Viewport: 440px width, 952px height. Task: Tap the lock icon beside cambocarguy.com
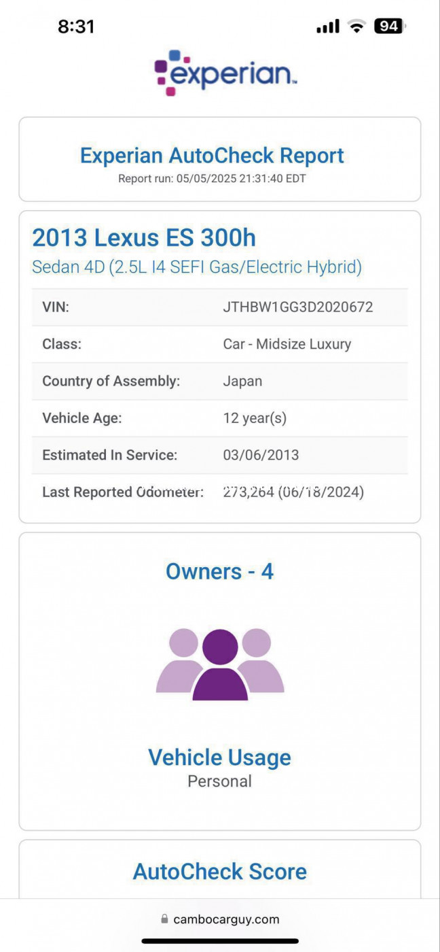tap(164, 919)
